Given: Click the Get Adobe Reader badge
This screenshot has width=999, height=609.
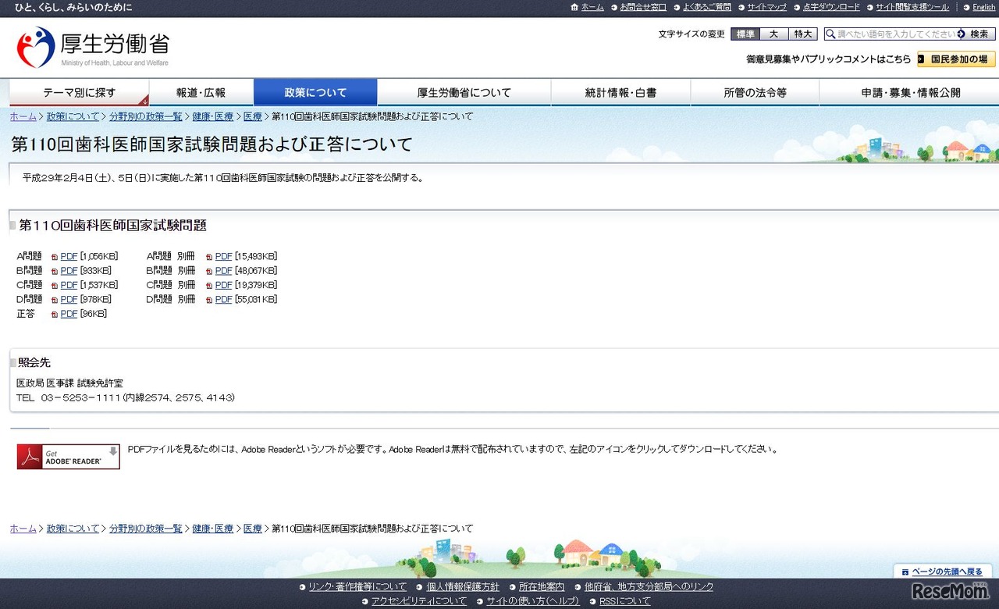Looking at the screenshot, I should click(67, 456).
